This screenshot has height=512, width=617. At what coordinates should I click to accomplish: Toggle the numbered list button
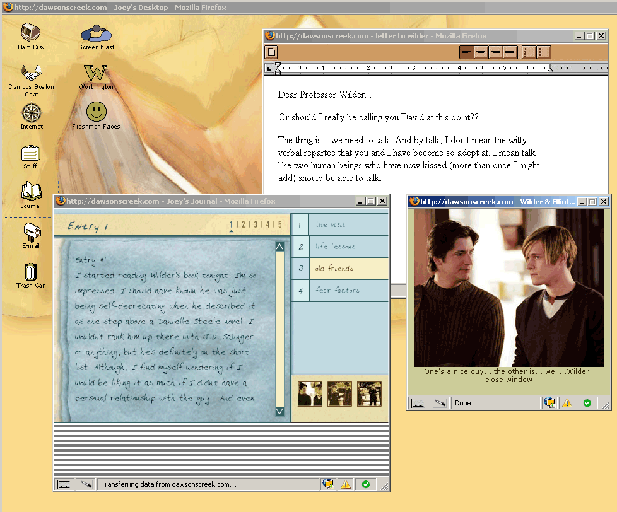pyautogui.click(x=529, y=52)
